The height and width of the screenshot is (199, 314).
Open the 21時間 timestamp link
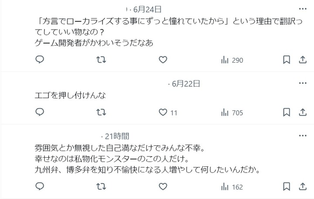[x=117, y=136]
